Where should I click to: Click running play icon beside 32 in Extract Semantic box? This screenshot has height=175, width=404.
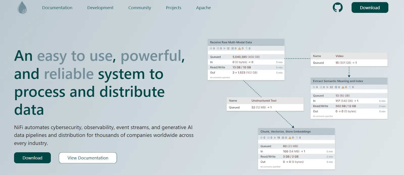(327, 87)
